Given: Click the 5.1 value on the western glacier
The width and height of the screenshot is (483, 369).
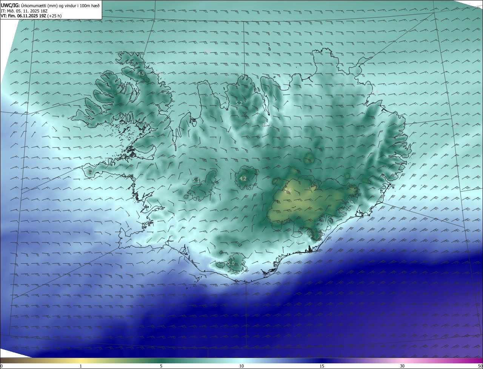Looking at the screenshot, I should pyautogui.click(x=196, y=180).
